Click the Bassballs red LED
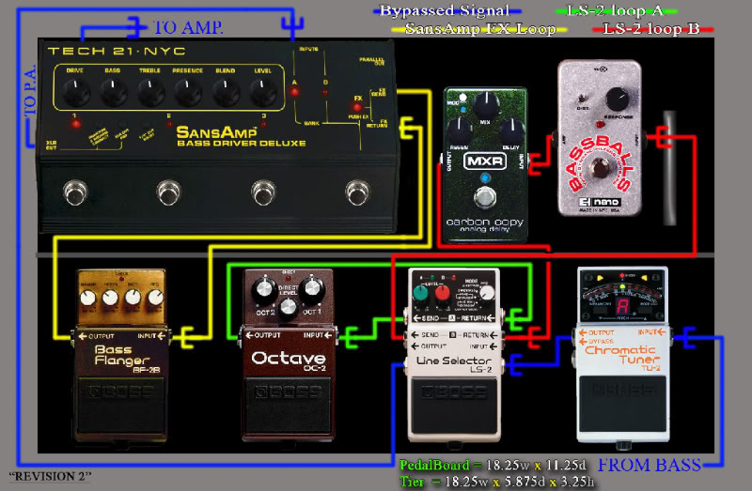 [x=600, y=125]
